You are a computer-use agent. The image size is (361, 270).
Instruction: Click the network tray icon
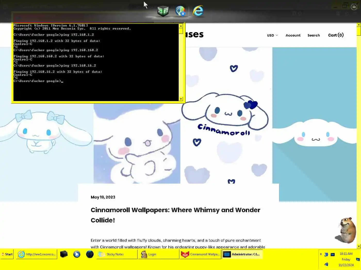point(326,255)
